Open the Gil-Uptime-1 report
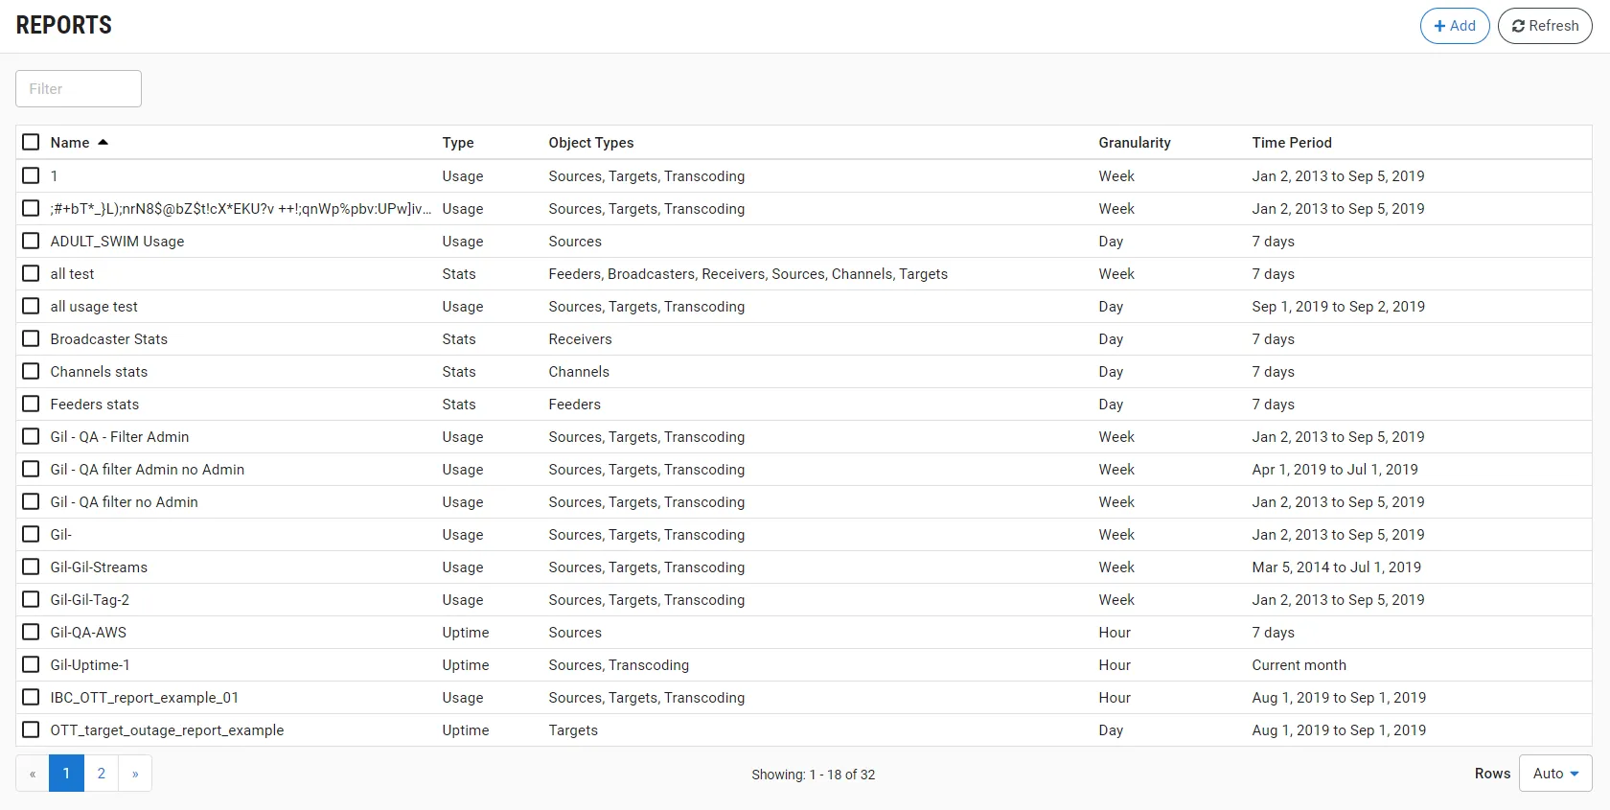The width and height of the screenshot is (1610, 810). tap(90, 665)
